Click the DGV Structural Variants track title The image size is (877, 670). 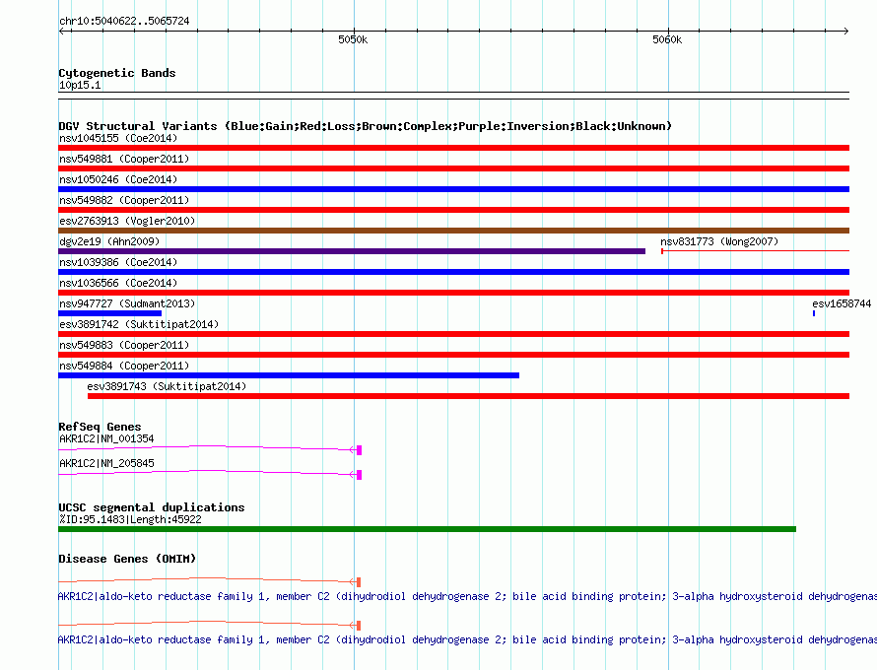[366, 126]
